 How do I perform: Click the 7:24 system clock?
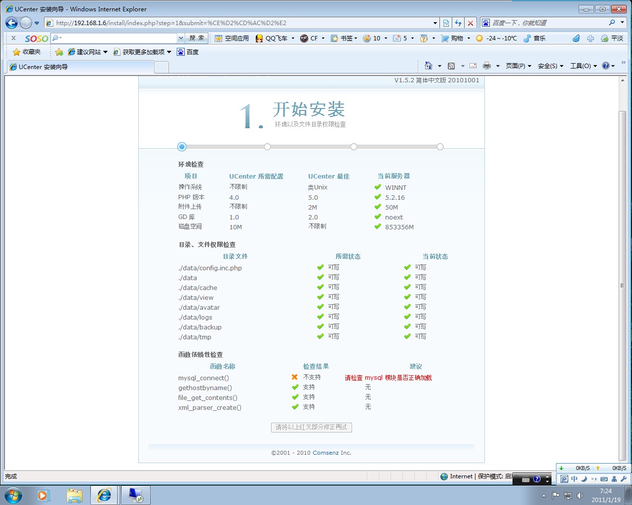pos(606,491)
